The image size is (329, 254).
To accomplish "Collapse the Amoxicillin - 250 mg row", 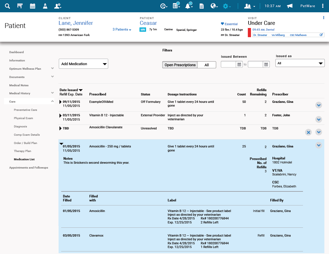I will [x=61, y=144].
